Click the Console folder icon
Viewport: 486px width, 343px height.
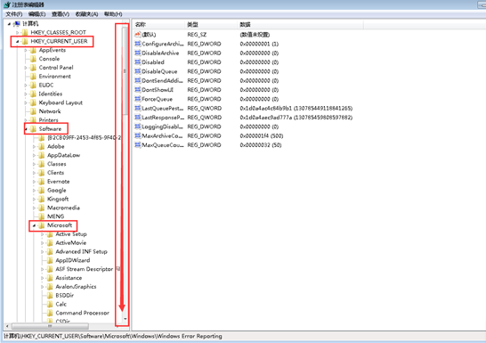tap(34, 59)
